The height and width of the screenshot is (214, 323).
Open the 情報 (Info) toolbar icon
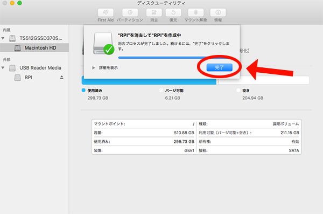click(218, 12)
